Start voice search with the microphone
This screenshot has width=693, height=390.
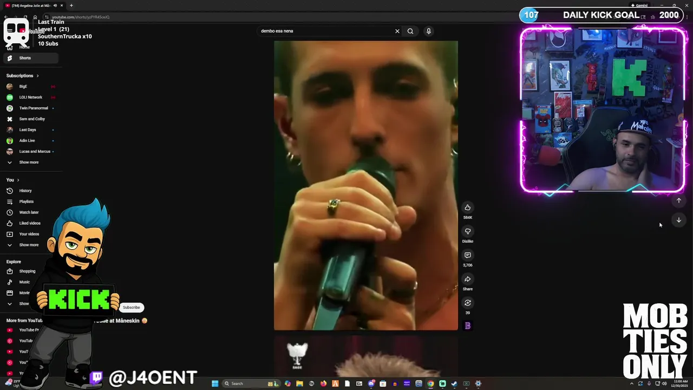tap(428, 31)
